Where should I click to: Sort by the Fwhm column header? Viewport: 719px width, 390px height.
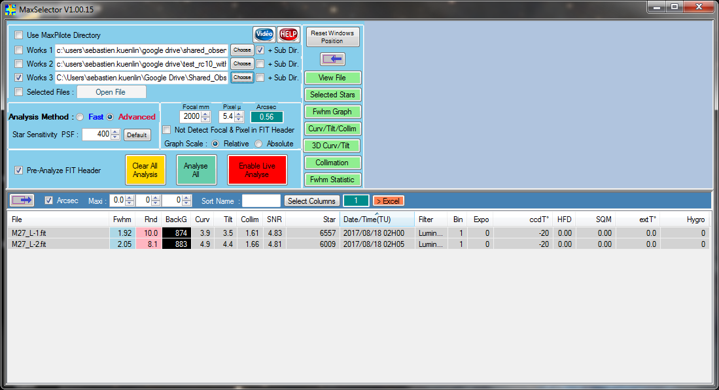pyautogui.click(x=122, y=219)
